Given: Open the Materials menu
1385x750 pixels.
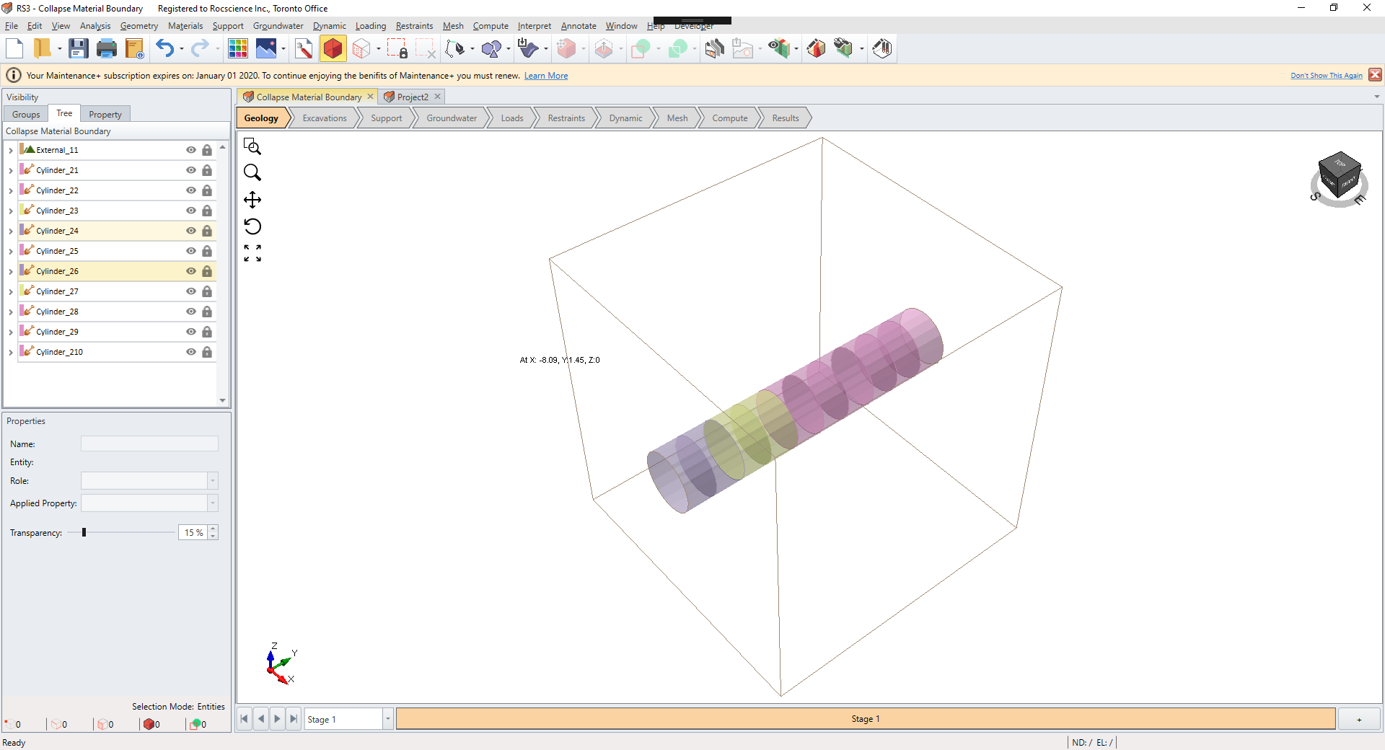Looking at the screenshot, I should pyautogui.click(x=185, y=26).
